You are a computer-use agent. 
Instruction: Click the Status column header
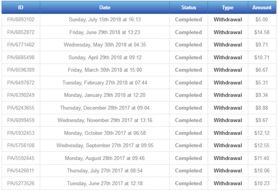point(188,7)
